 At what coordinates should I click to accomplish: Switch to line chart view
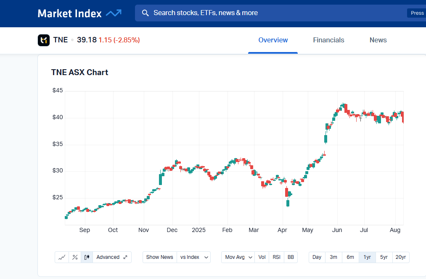pyautogui.click(x=62, y=257)
